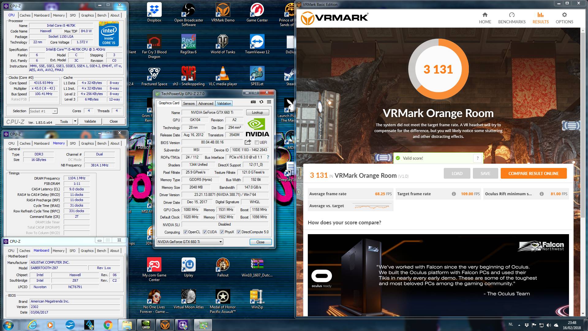588x331 pixels.
Task: Switch to VRMark BENCHMARKS tab
Action: (512, 18)
